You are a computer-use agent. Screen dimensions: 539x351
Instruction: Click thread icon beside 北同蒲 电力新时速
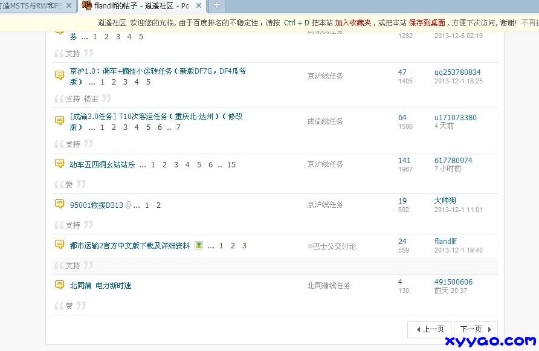(60, 285)
